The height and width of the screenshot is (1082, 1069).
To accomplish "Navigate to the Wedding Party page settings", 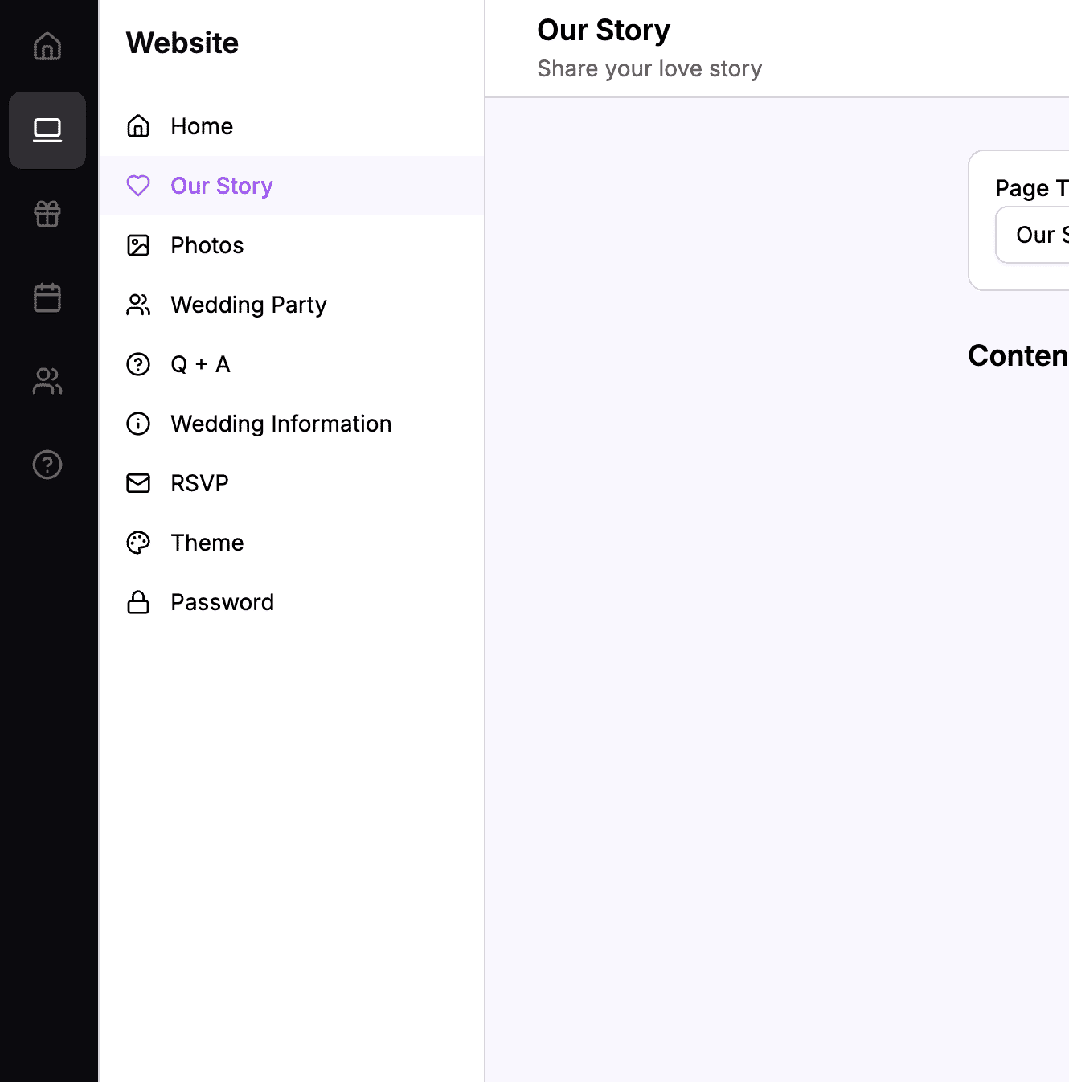I will (248, 305).
